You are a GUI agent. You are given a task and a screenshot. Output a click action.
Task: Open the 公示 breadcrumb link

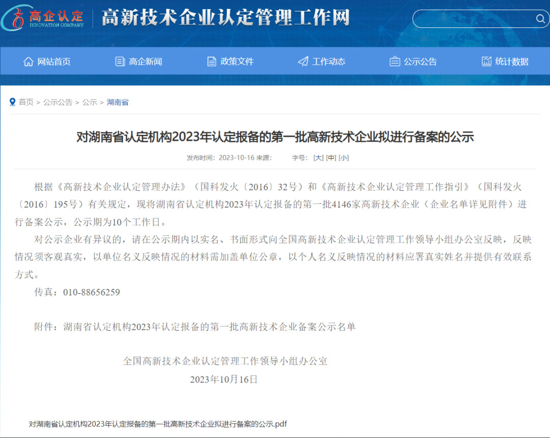(90, 102)
